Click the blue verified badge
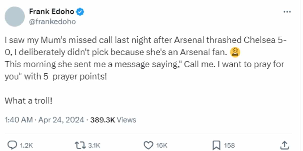 pos(81,12)
